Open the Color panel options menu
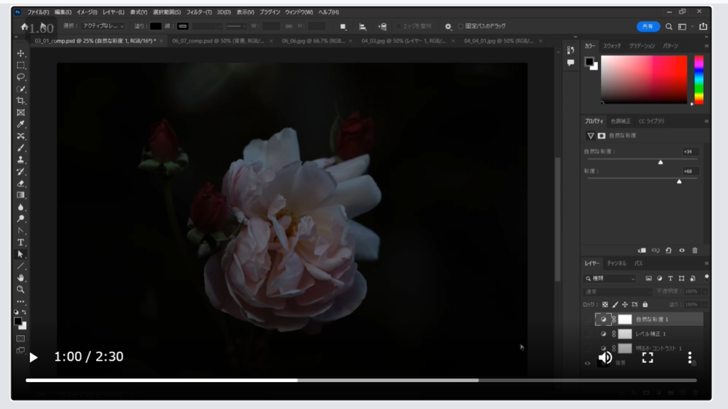This screenshot has width=728, height=409. pos(706,46)
